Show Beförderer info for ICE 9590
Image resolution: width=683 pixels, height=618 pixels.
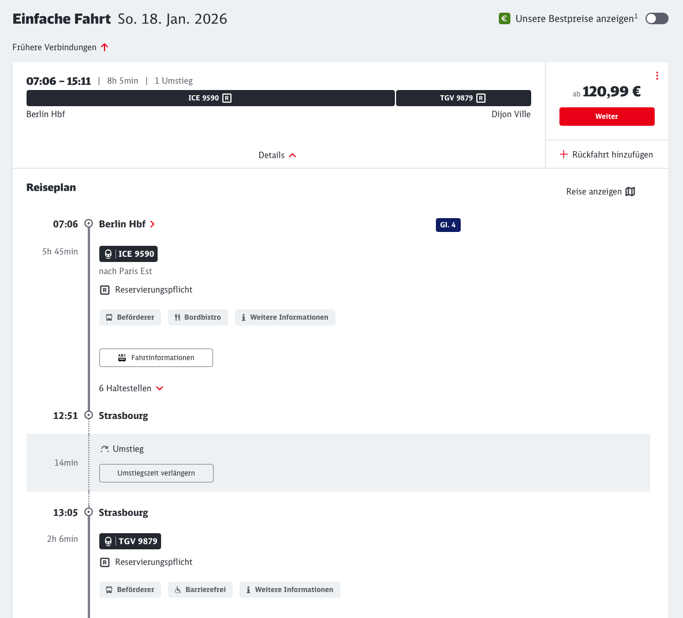pyautogui.click(x=130, y=317)
